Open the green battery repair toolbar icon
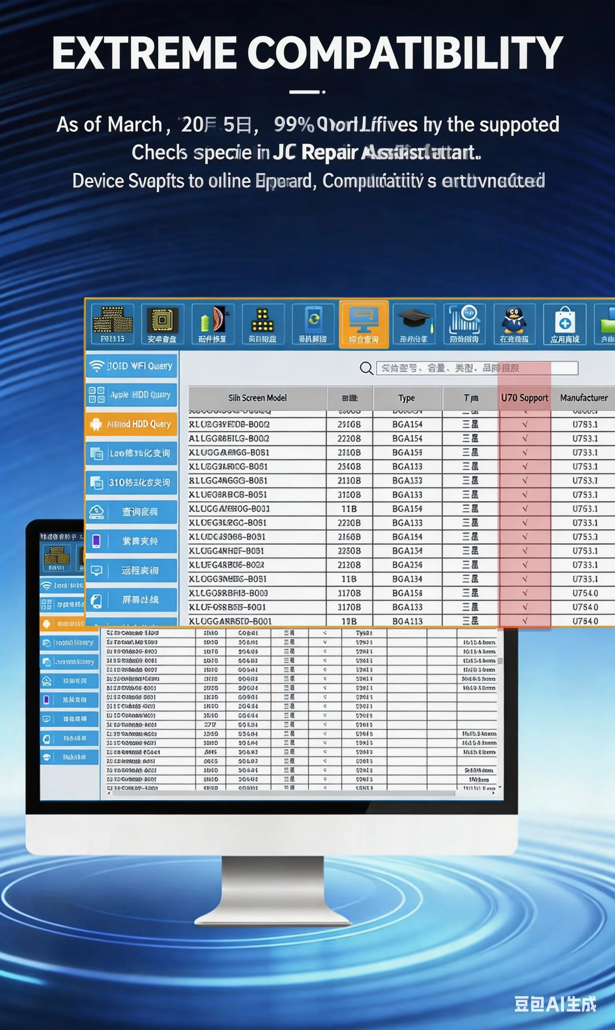 (213, 324)
